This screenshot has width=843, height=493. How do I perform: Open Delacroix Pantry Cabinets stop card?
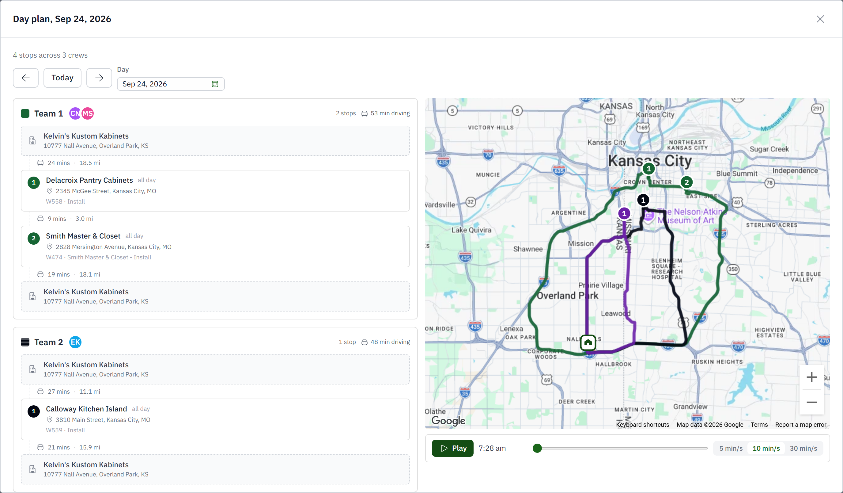pos(215,191)
